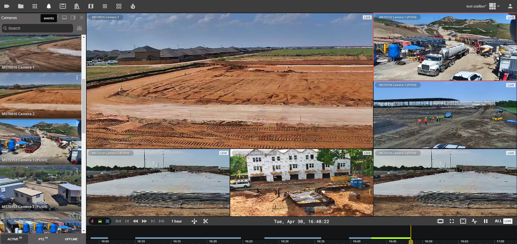Switch to the ACTIVE cameras tab
Image resolution: width=517 pixels, height=244 pixels.
point(14,239)
